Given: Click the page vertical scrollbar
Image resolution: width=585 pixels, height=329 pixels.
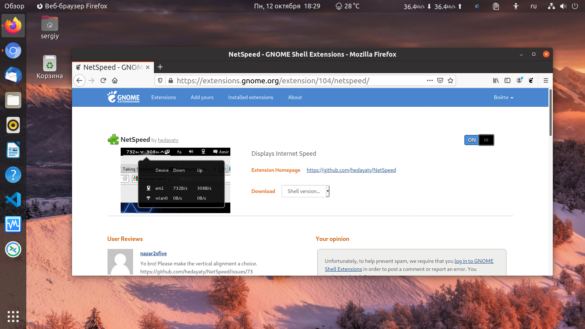Looking at the screenshot, I should pyautogui.click(x=550, y=113).
